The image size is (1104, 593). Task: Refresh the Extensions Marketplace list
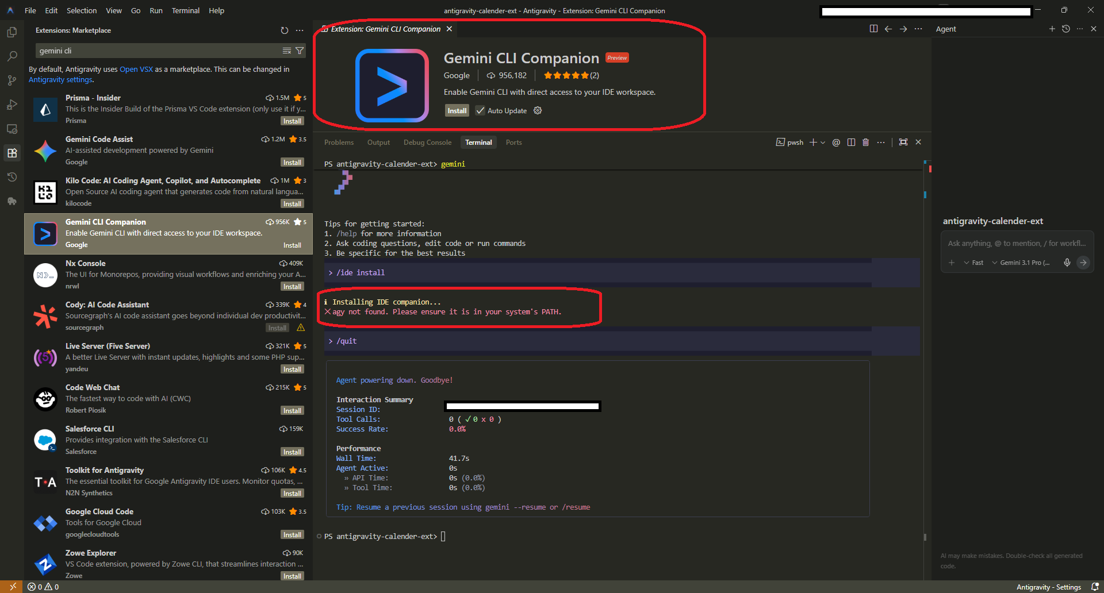click(284, 30)
